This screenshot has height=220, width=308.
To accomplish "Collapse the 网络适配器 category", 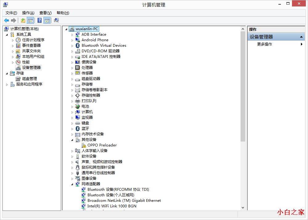I will click(x=72, y=184).
